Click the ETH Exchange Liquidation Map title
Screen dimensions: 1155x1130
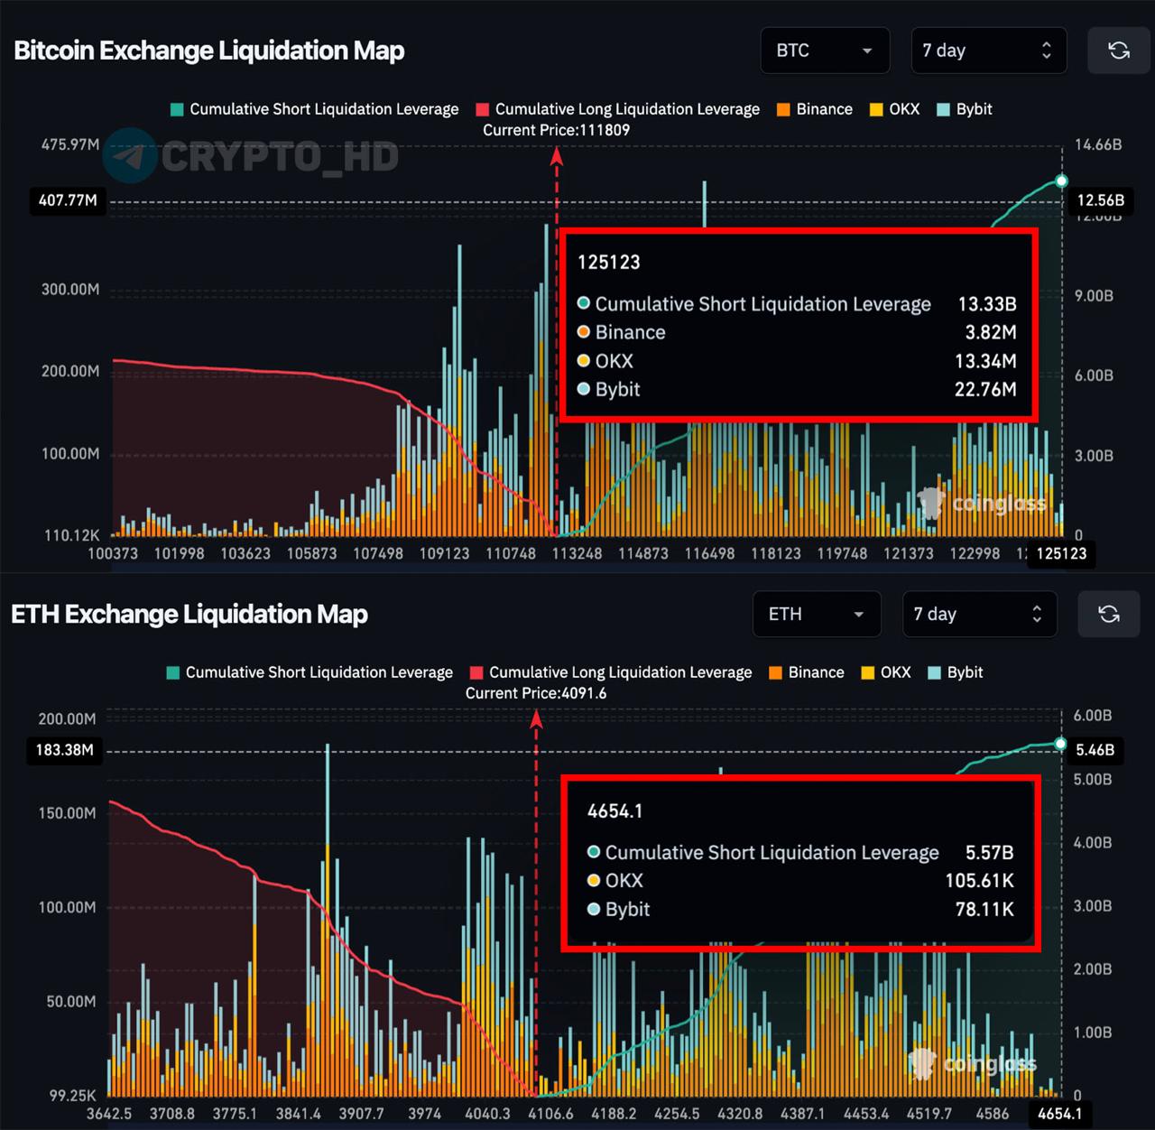[189, 615]
